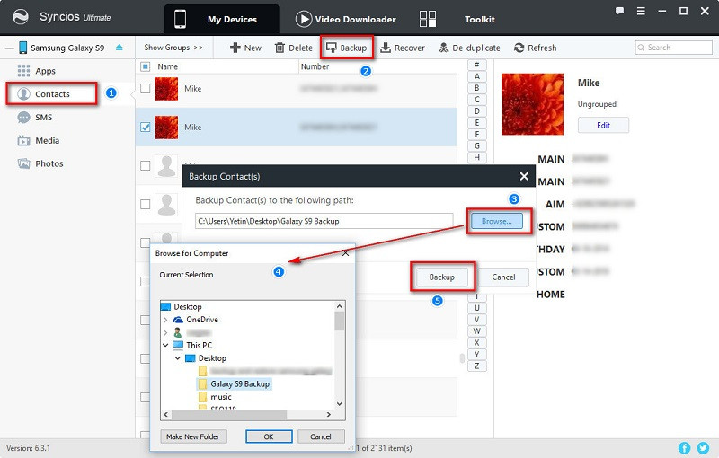
Task: Expand the user account tree node
Action: [165, 332]
